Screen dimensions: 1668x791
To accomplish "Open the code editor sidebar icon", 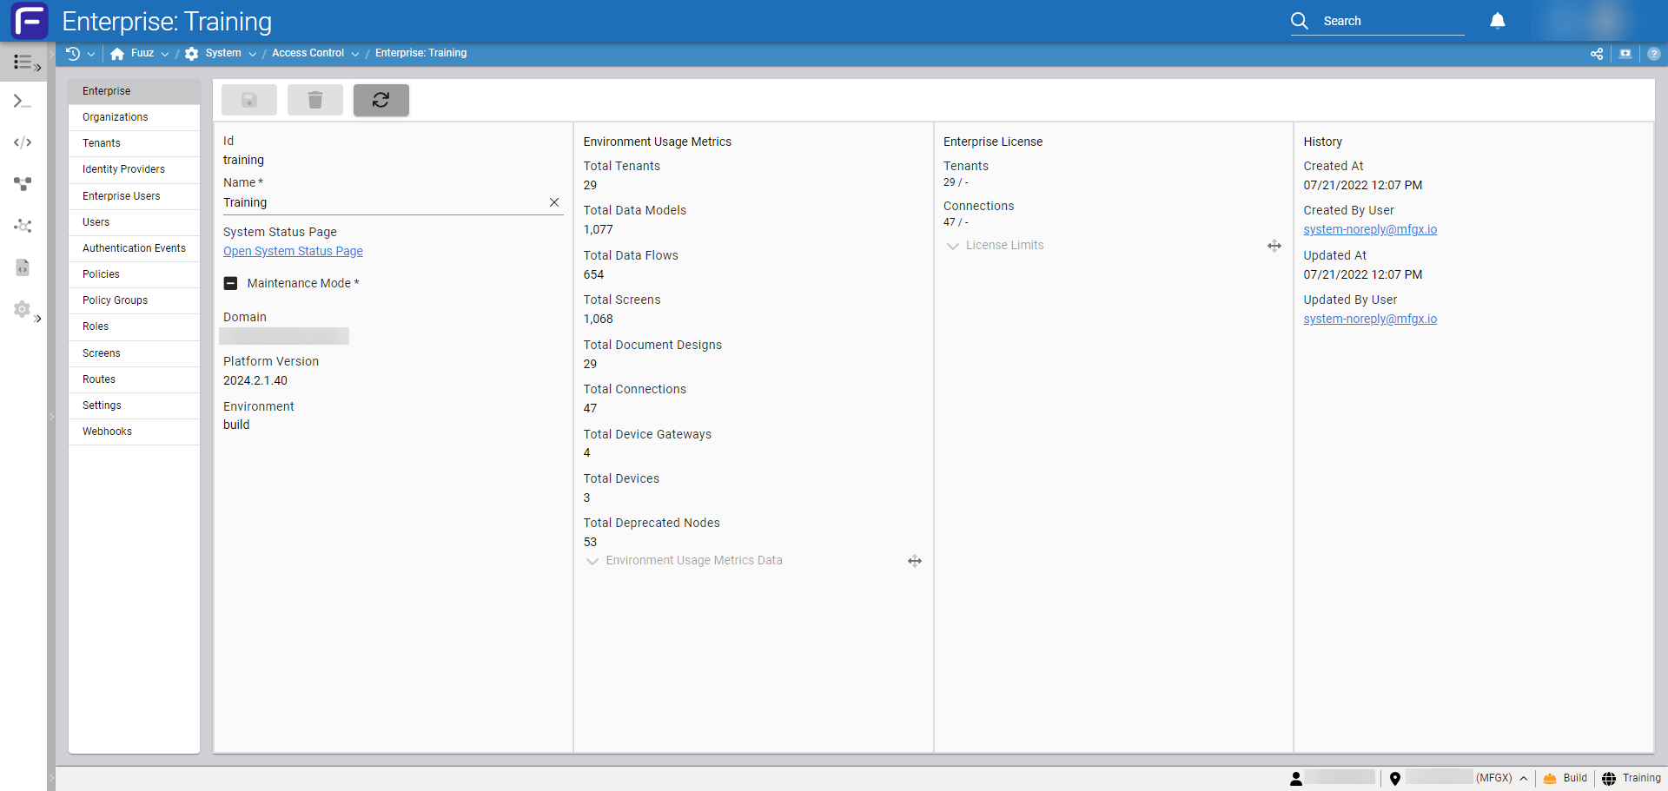I will pos(23,142).
